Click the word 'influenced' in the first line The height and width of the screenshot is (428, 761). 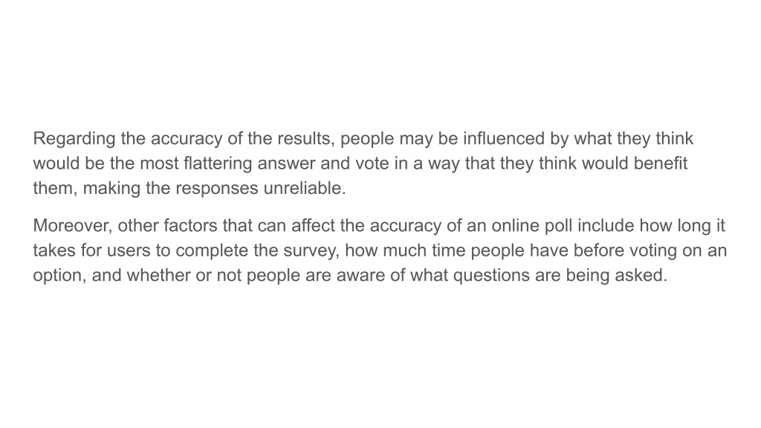point(504,139)
